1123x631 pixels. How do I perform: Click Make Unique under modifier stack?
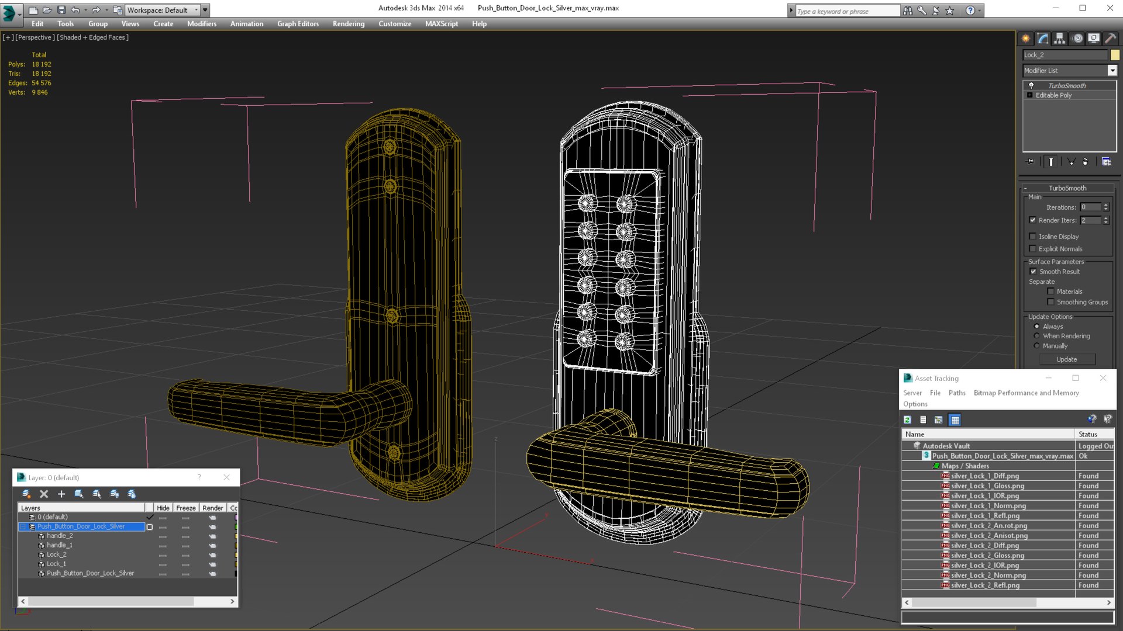pos(1072,162)
